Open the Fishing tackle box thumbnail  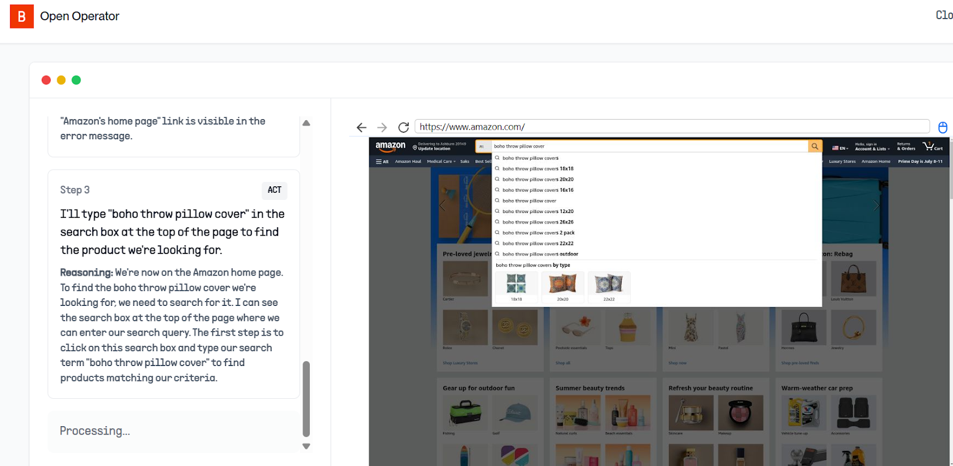[x=465, y=412]
